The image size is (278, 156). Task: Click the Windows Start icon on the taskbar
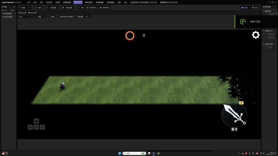click(x=120, y=153)
